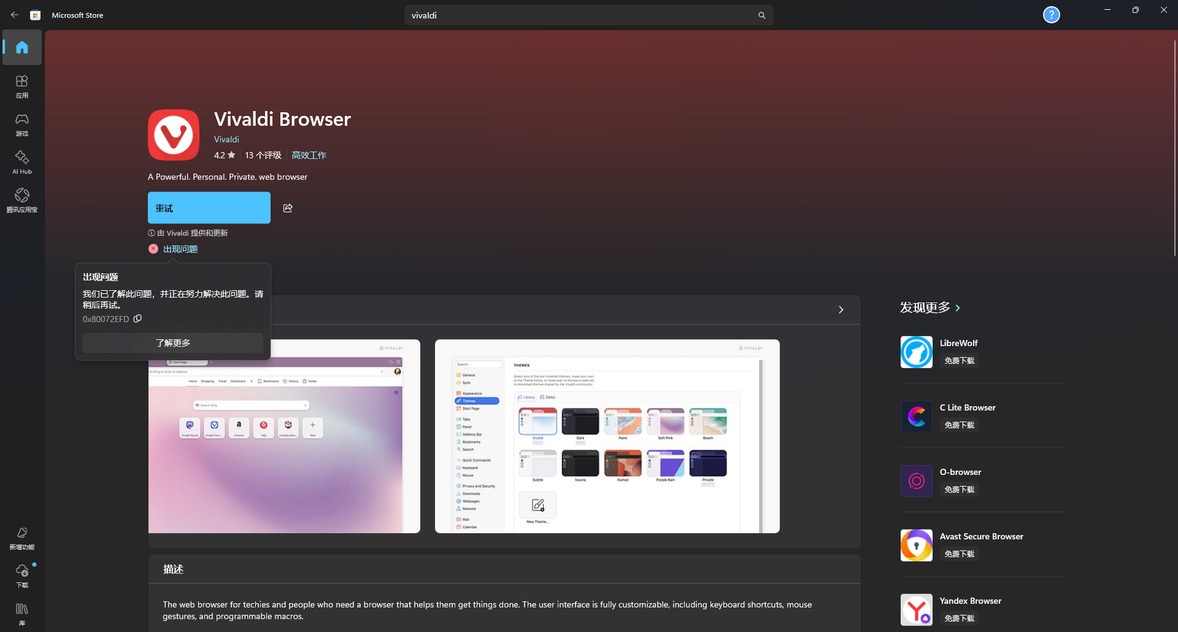Click 免费下载 under C Lite Browser
Image resolution: width=1178 pixels, height=632 pixels.
click(x=960, y=425)
